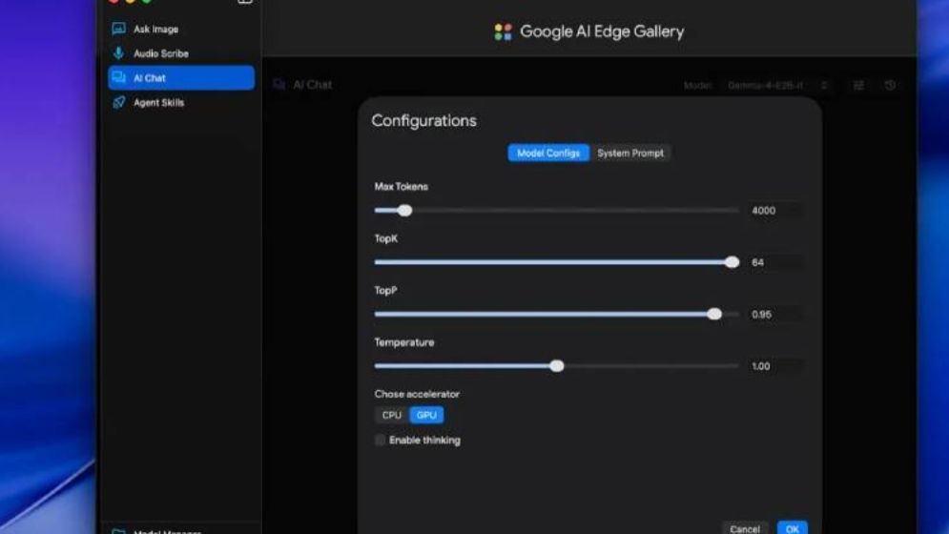Open the Agent Skills sidebar item
Screen dimensions: 949x534
(x=181, y=102)
